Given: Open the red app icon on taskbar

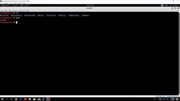Looking at the screenshot, I should [25, 99].
